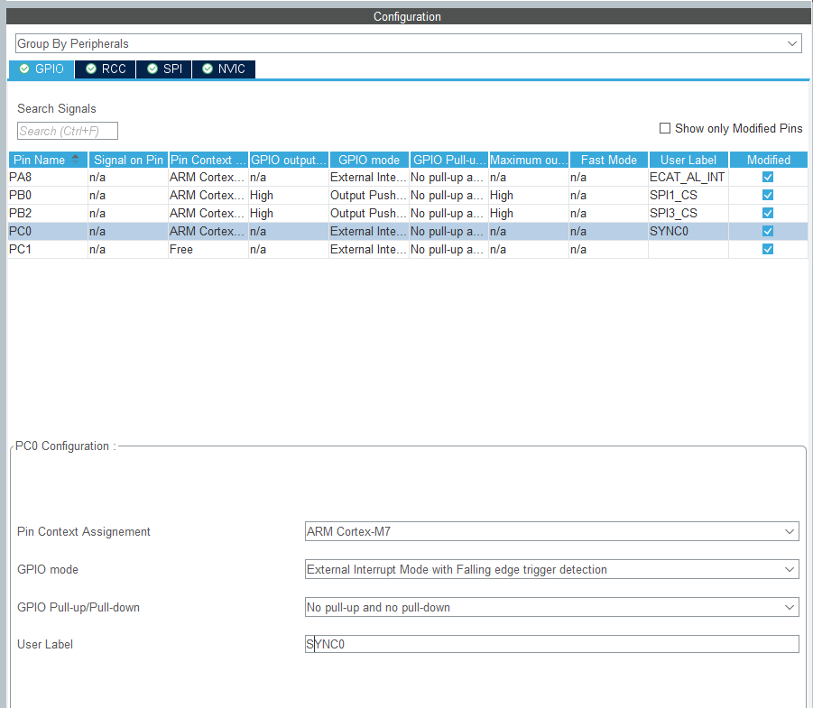Open the Group By Peripherals dropdown
This screenshot has width=813, height=708.
pos(409,43)
